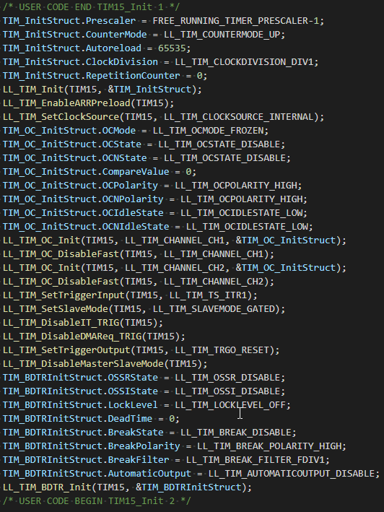Click the LL_TIM_CLOCKSOURCE_INTERNAL constant
Image resolution: width=384 pixels, height=512 pixels.
point(238,116)
